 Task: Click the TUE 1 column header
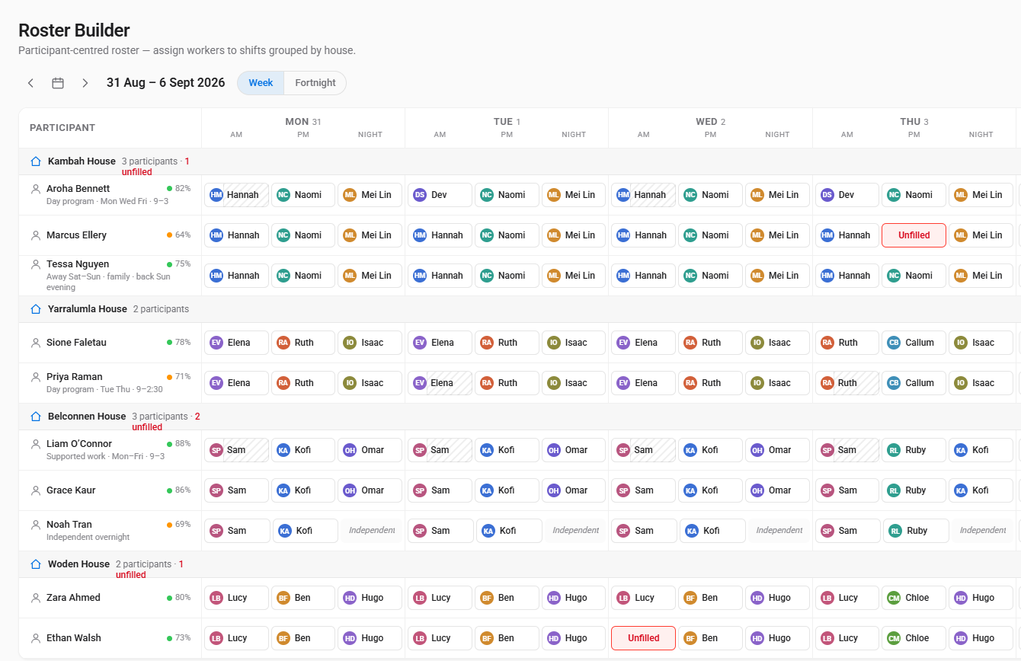(507, 122)
